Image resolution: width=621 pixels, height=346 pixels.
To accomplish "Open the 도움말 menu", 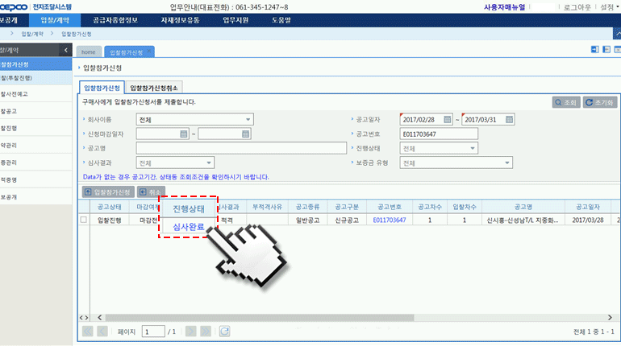I will [x=281, y=20].
